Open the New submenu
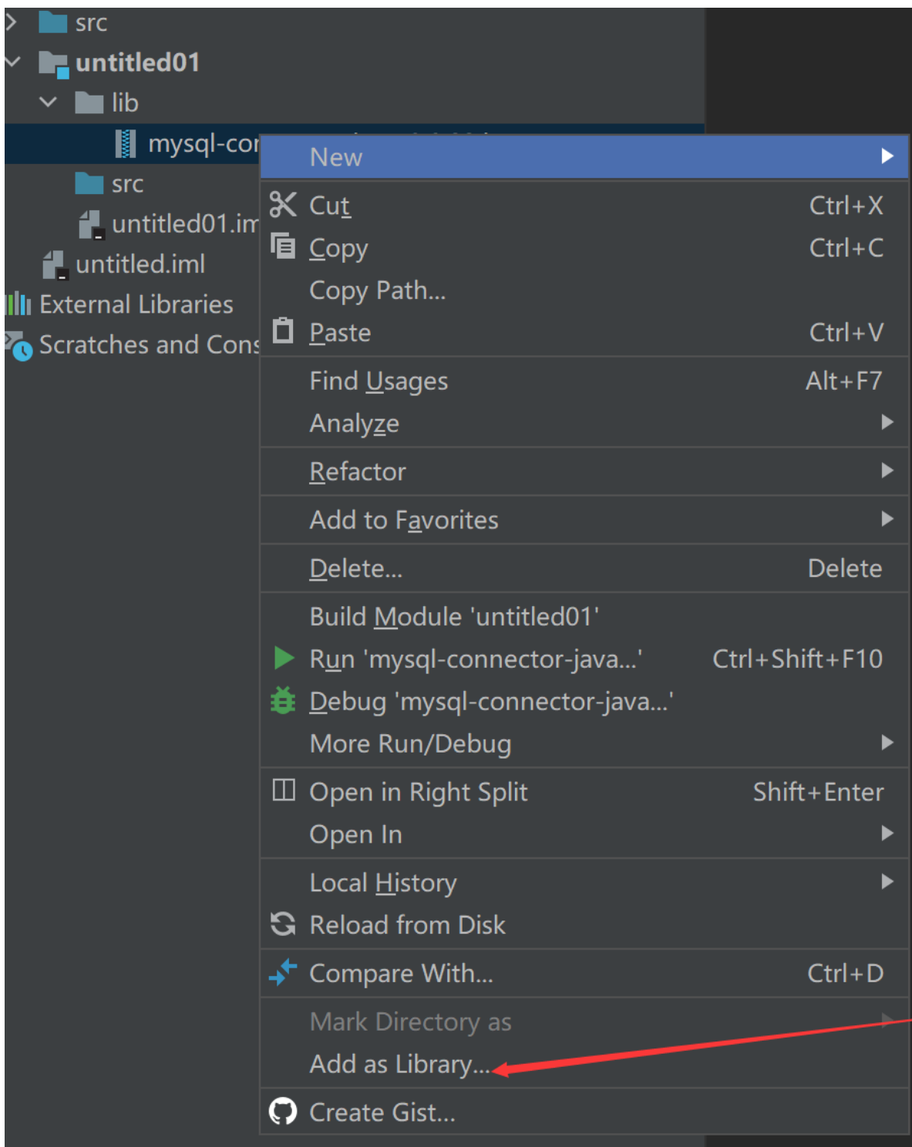This screenshot has width=912, height=1147. (585, 156)
